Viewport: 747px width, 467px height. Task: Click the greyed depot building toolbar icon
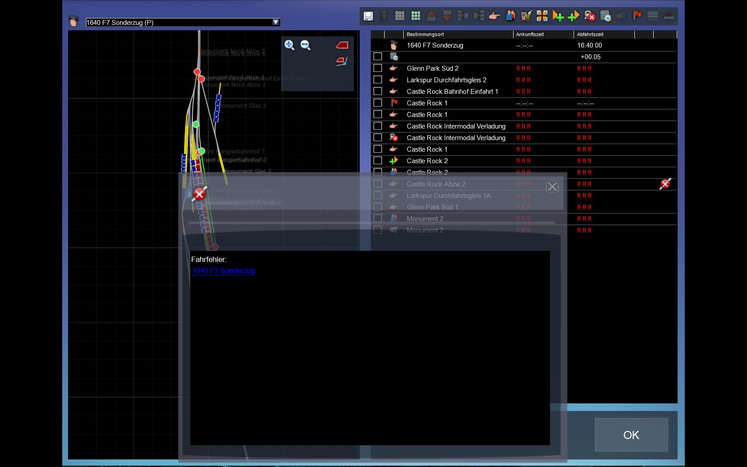(669, 16)
